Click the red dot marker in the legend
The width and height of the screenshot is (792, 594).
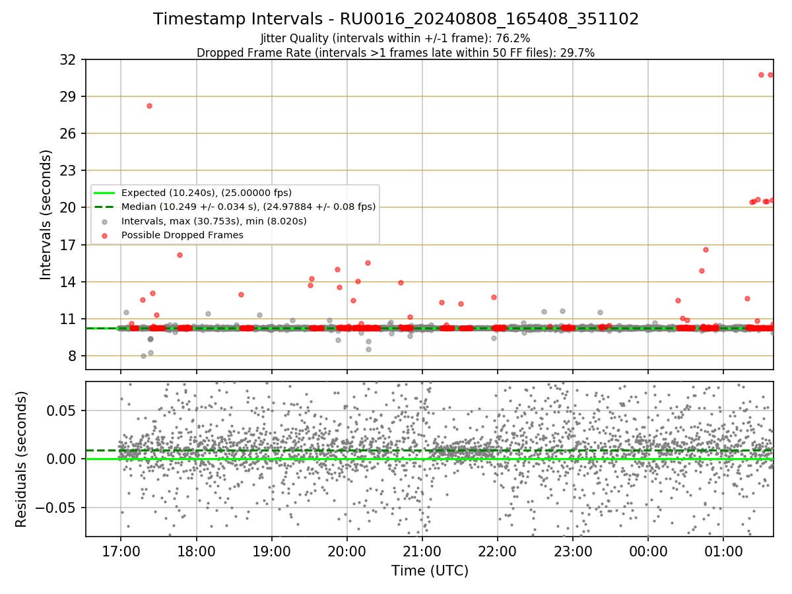(x=105, y=235)
